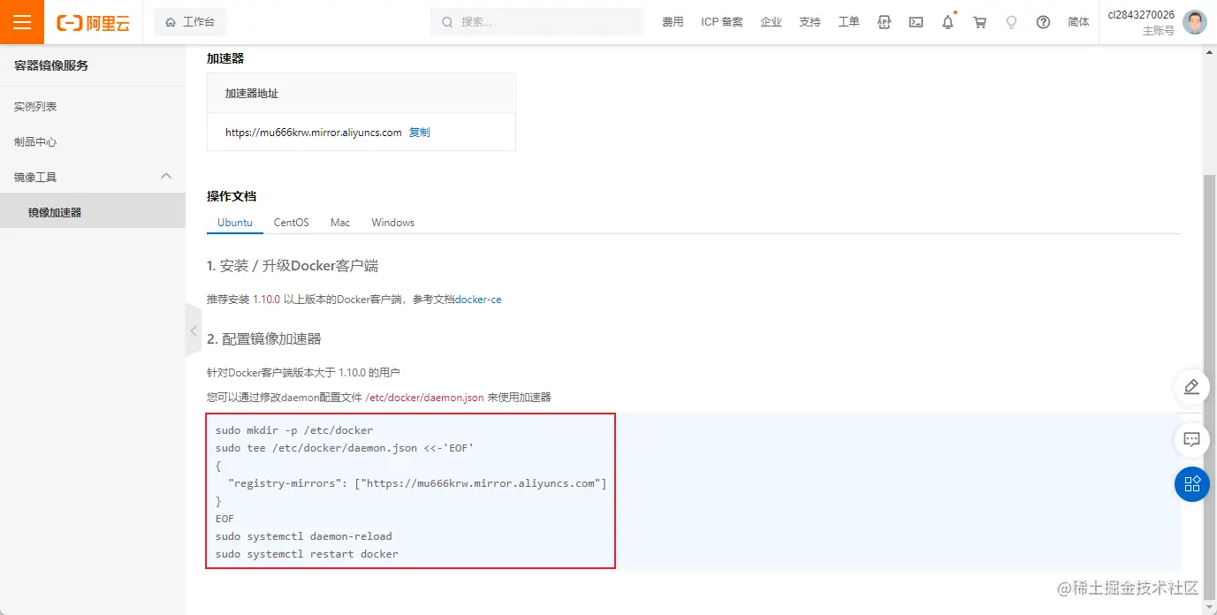Open the shopping cart icon
This screenshot has width=1217, height=615.
pyautogui.click(x=979, y=21)
